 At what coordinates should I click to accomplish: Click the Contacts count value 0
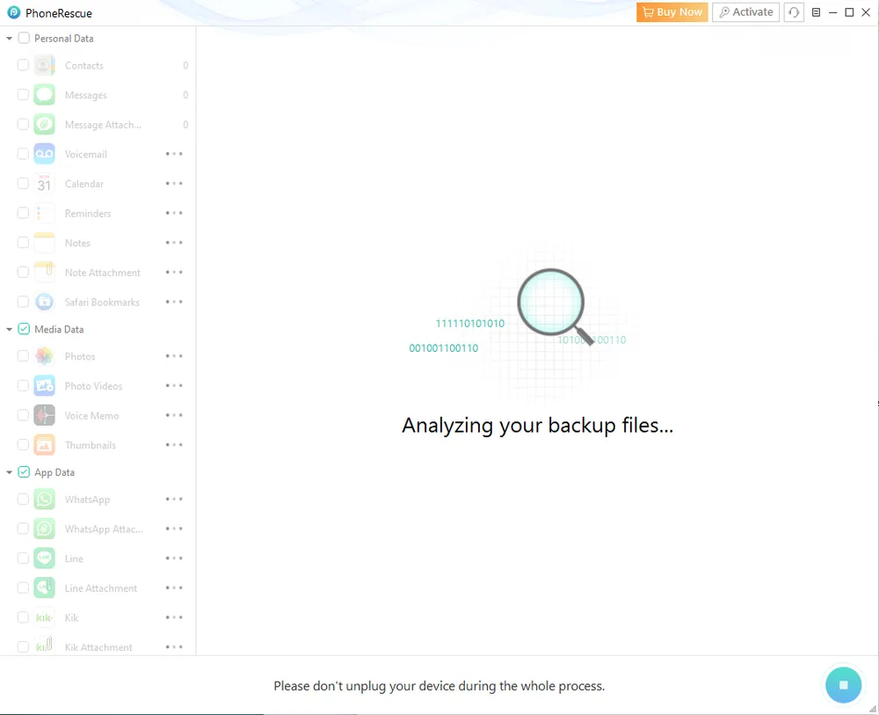tap(185, 66)
